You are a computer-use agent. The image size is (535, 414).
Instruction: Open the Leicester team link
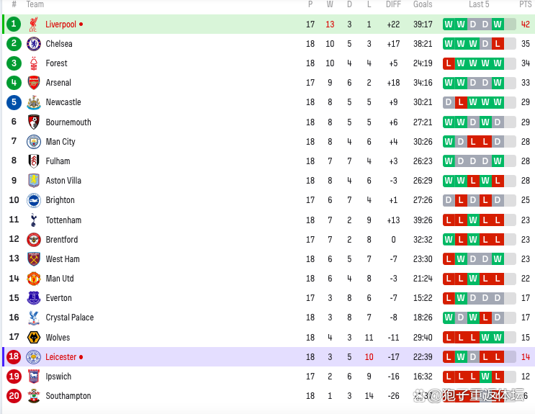pyautogui.click(x=61, y=357)
